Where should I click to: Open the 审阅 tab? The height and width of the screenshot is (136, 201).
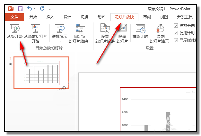(147, 17)
